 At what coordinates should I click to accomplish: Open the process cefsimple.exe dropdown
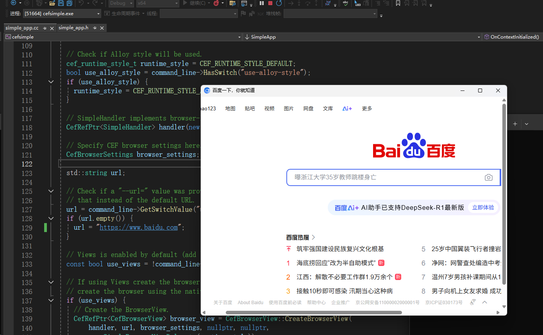tap(62, 14)
